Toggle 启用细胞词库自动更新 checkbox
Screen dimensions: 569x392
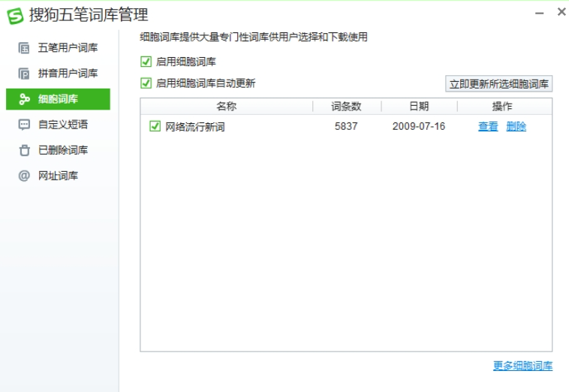click(x=146, y=83)
